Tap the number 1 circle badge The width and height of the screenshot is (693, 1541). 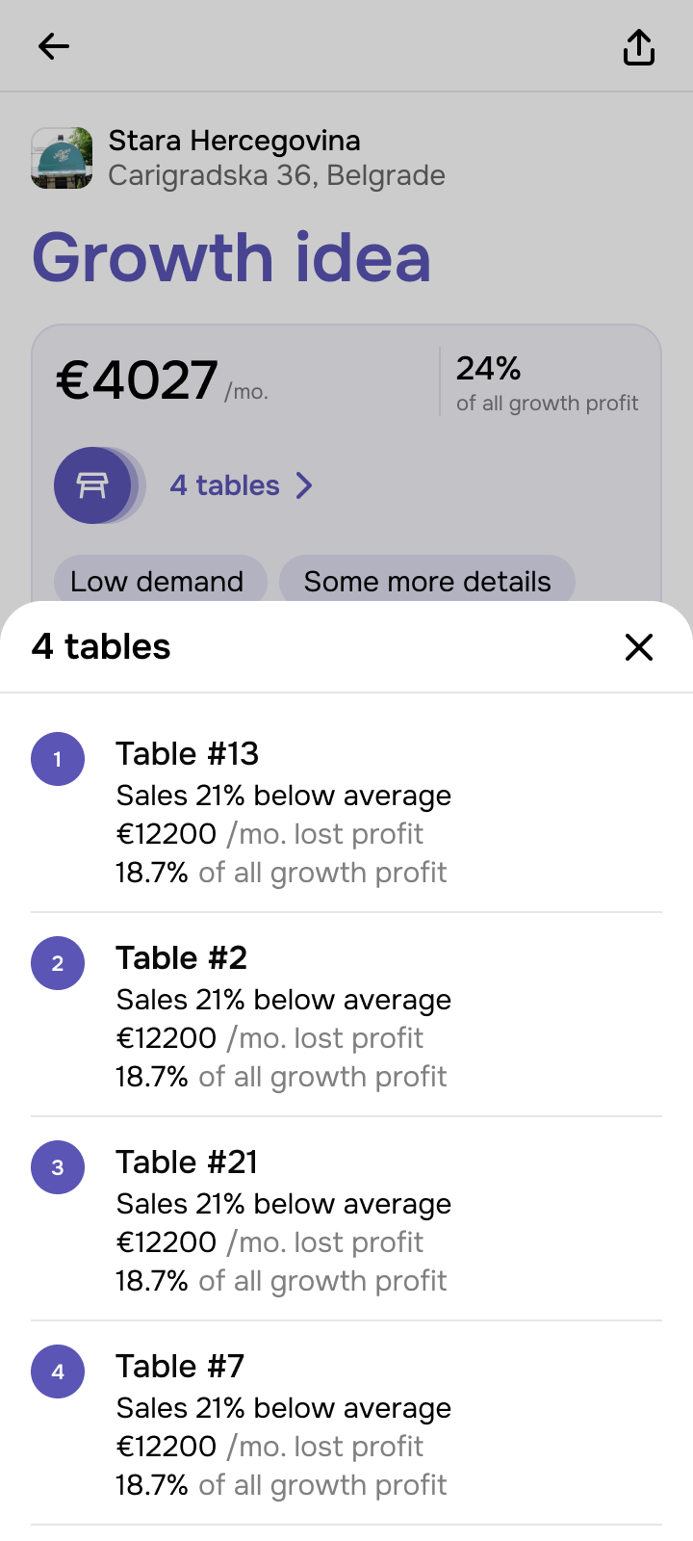tap(58, 759)
